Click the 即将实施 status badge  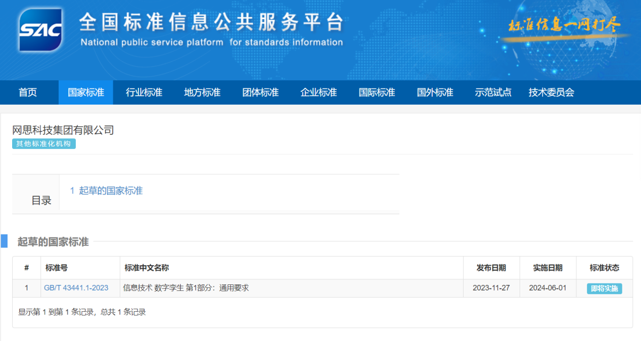(x=604, y=288)
